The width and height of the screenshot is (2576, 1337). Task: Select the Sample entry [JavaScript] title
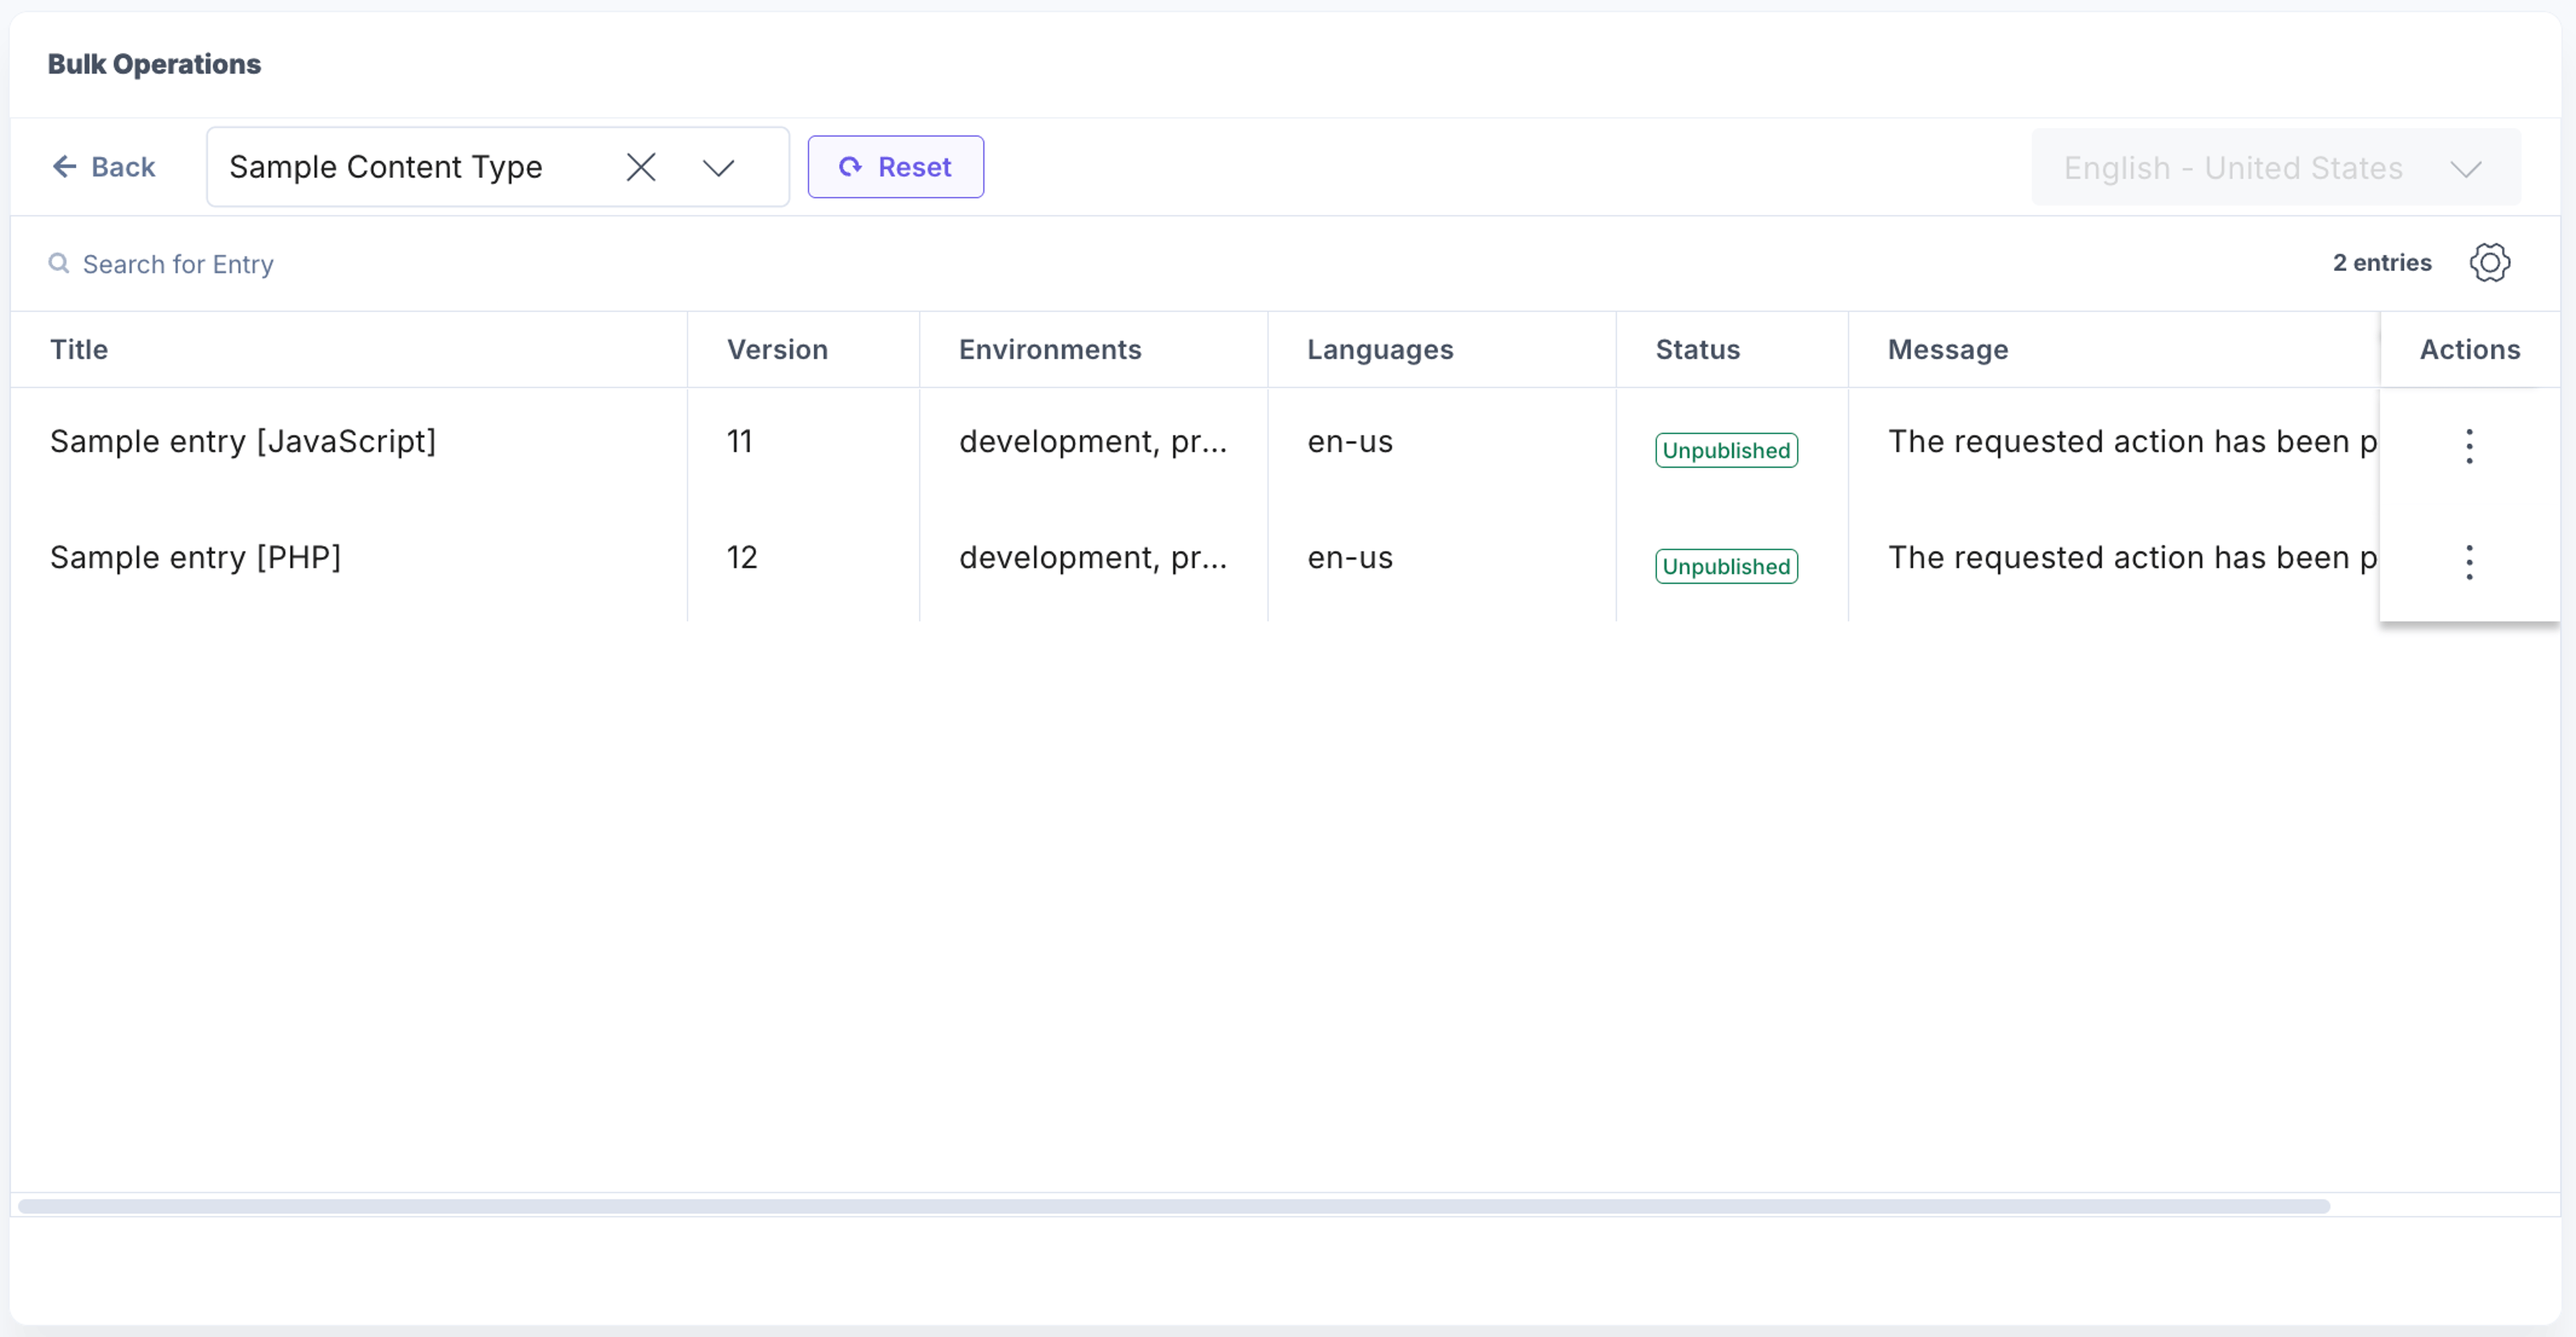point(243,442)
